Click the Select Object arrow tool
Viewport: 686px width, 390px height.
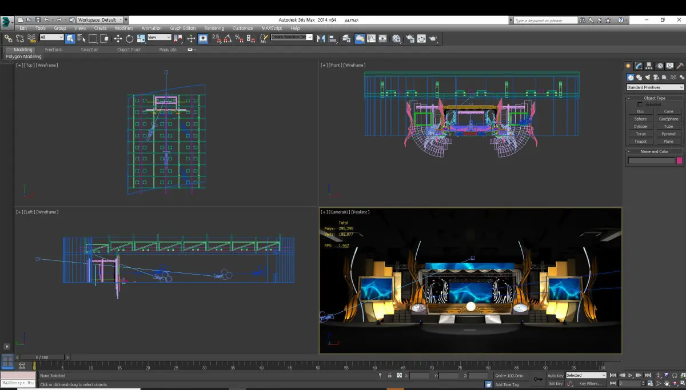(x=70, y=39)
